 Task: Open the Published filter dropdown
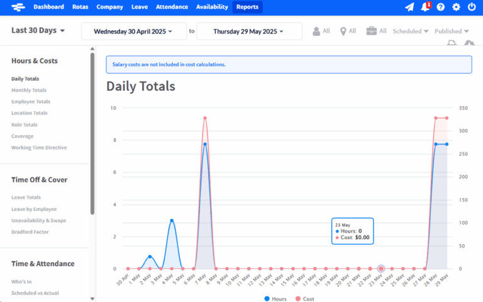(452, 31)
